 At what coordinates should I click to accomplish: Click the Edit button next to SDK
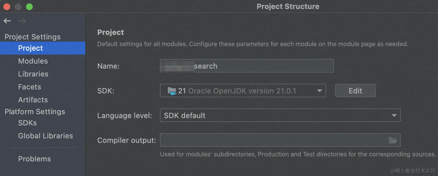355,91
